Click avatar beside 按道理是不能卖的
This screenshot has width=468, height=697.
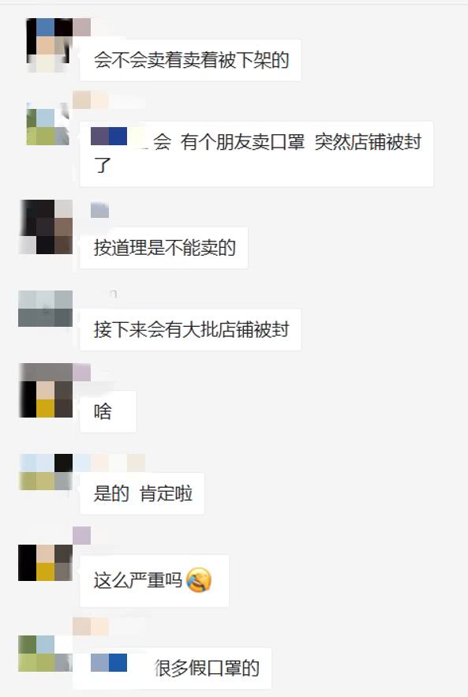click(x=47, y=227)
